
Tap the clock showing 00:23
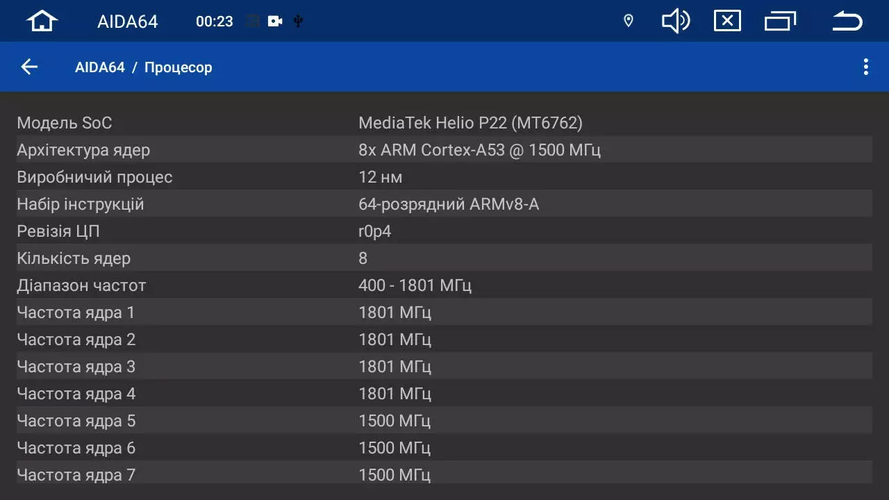[214, 22]
